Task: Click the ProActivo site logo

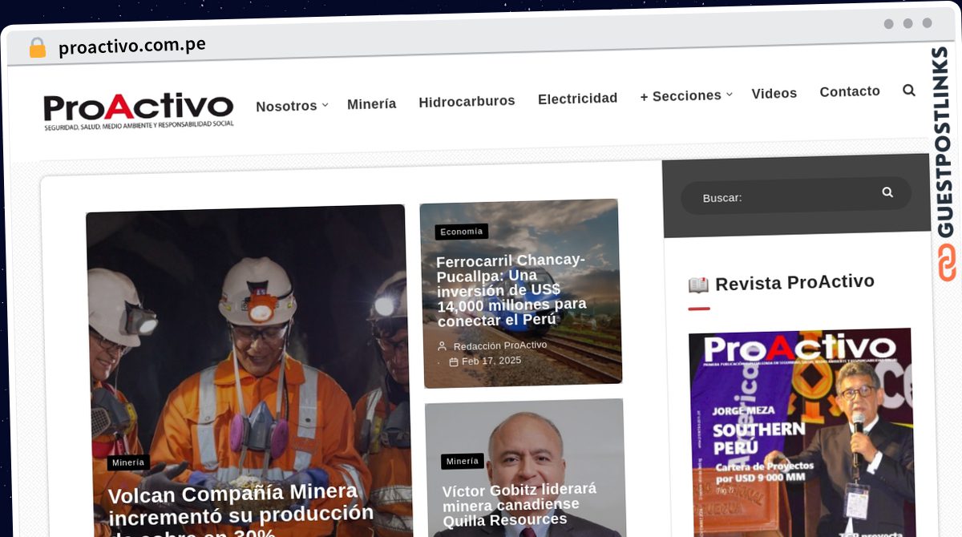Action: pos(139,111)
